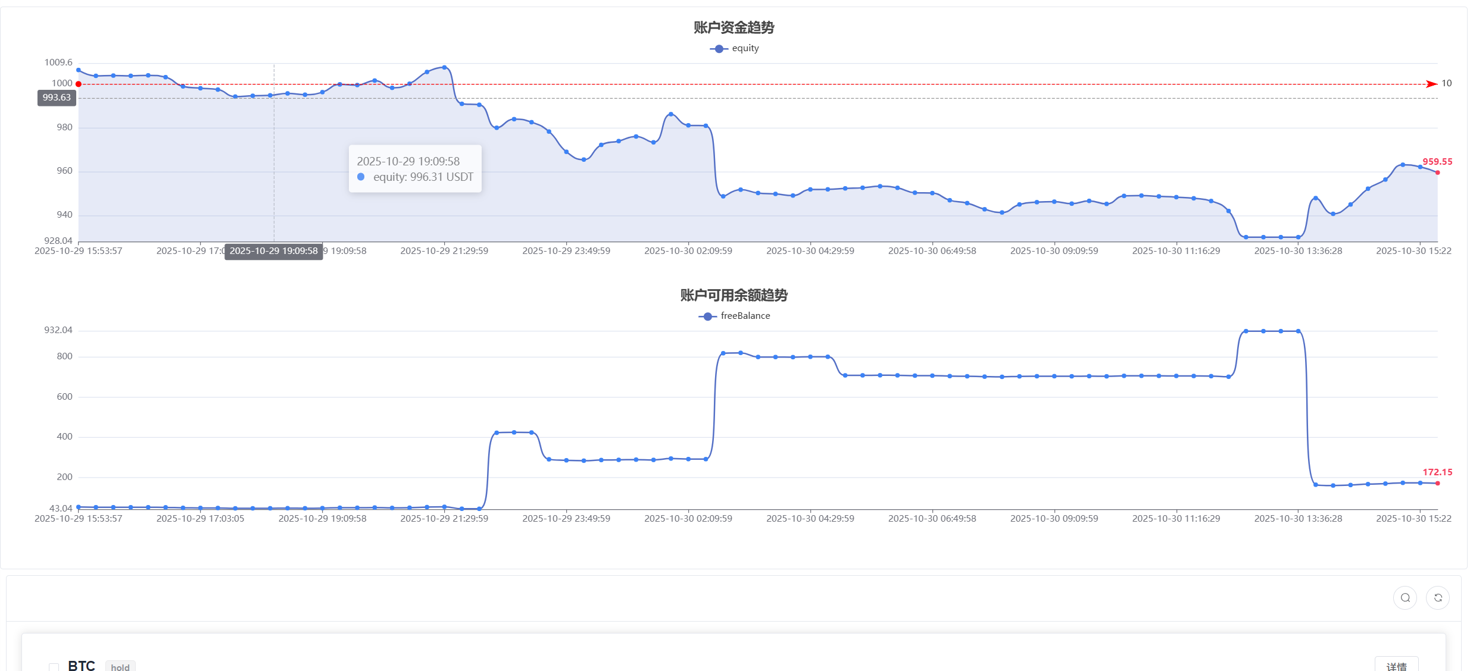Click the search magnifier icon
The image size is (1470, 671).
(x=1405, y=598)
